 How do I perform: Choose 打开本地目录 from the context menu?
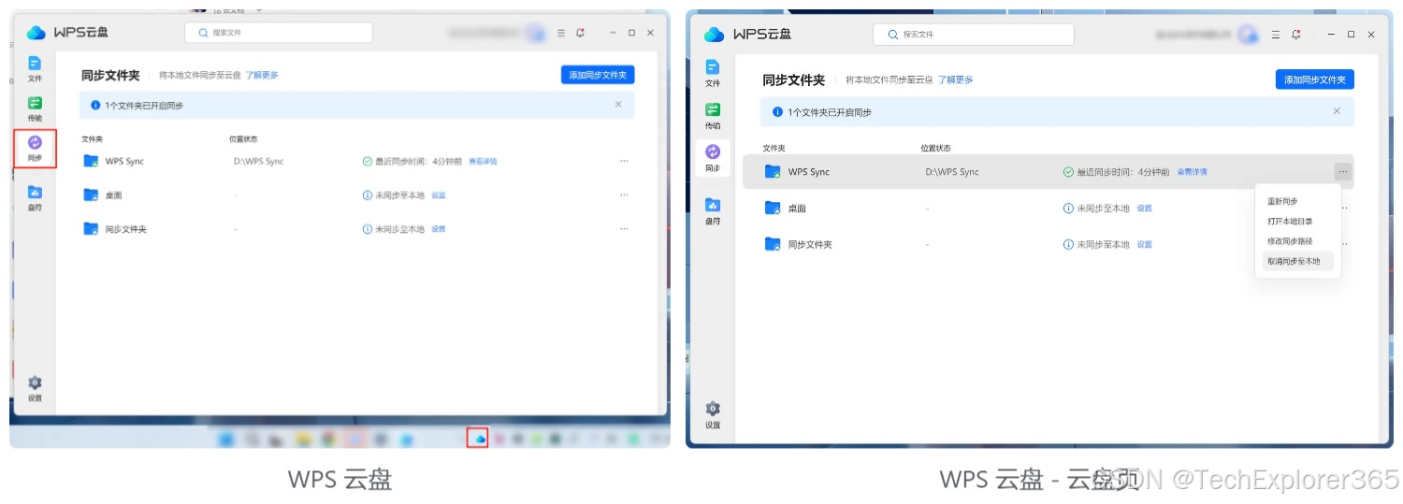pos(1290,222)
